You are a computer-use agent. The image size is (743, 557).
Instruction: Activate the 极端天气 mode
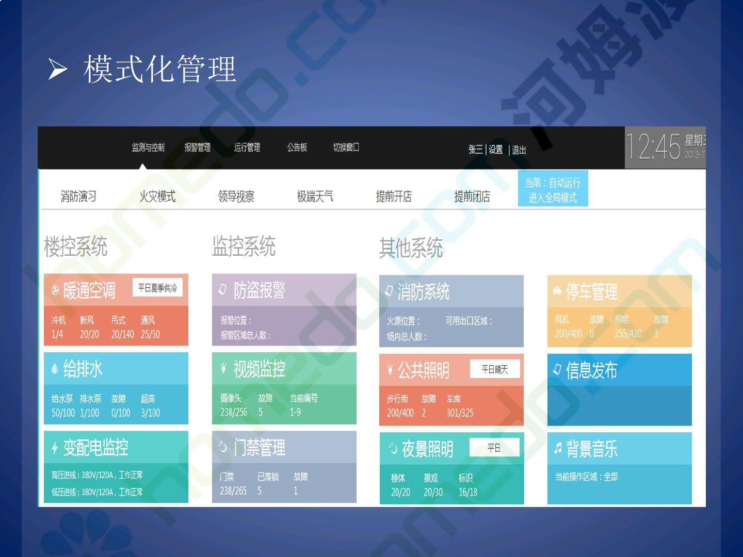tap(315, 196)
